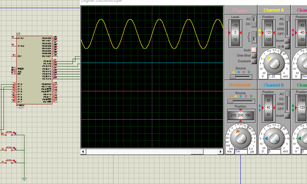The image size is (307, 184).
Task: Click the Channel B volts knob
Action: tap(274, 138)
